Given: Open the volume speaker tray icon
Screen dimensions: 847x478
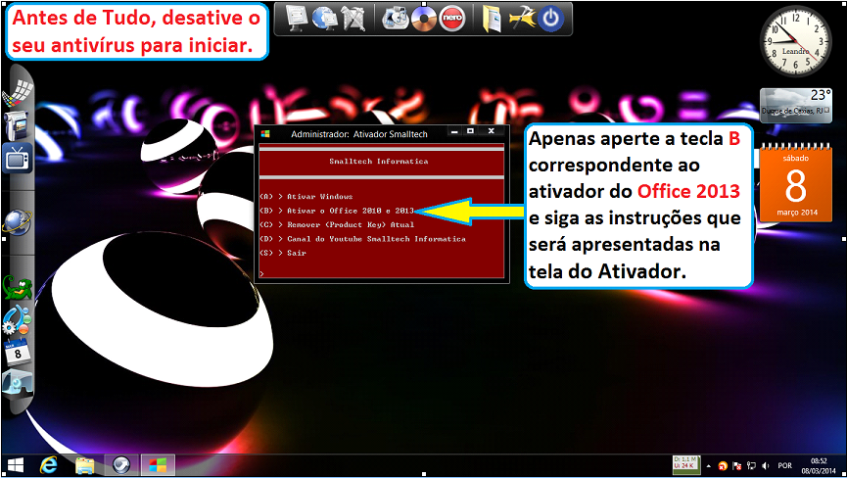Looking at the screenshot, I should tap(766, 465).
